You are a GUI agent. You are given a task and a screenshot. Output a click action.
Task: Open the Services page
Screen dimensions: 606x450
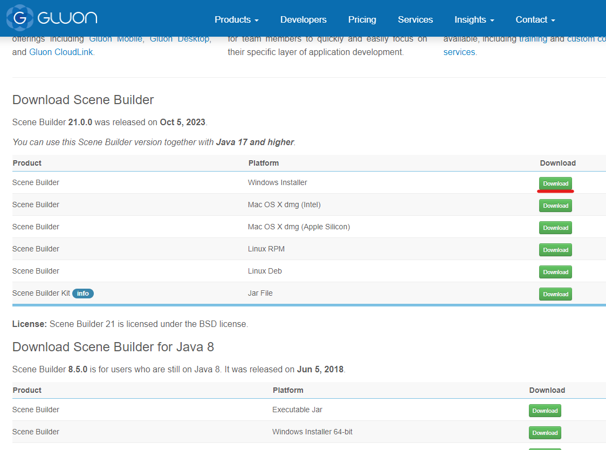pyautogui.click(x=415, y=19)
